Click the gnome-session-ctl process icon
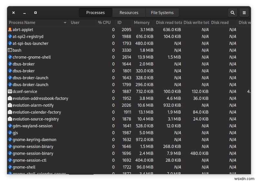The width and height of the screenshot is (258, 182). (x=10, y=160)
